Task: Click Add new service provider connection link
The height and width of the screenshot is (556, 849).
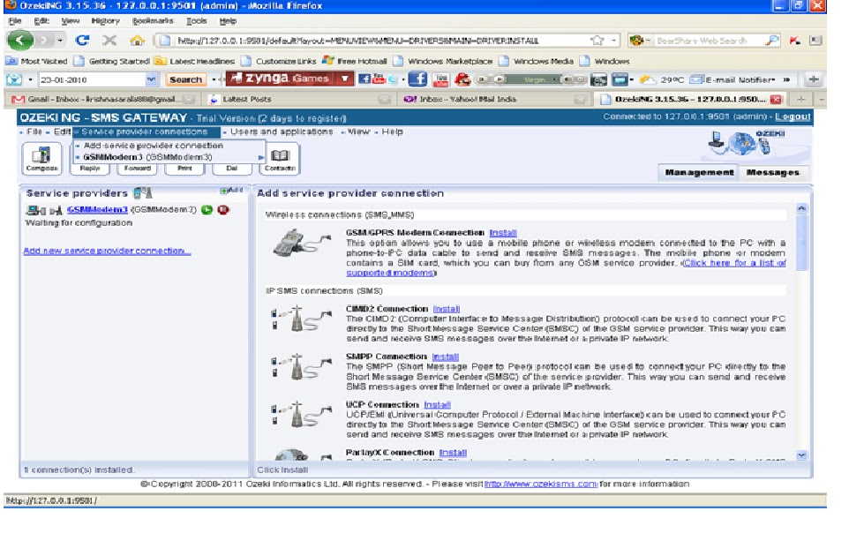Action: 107,251
